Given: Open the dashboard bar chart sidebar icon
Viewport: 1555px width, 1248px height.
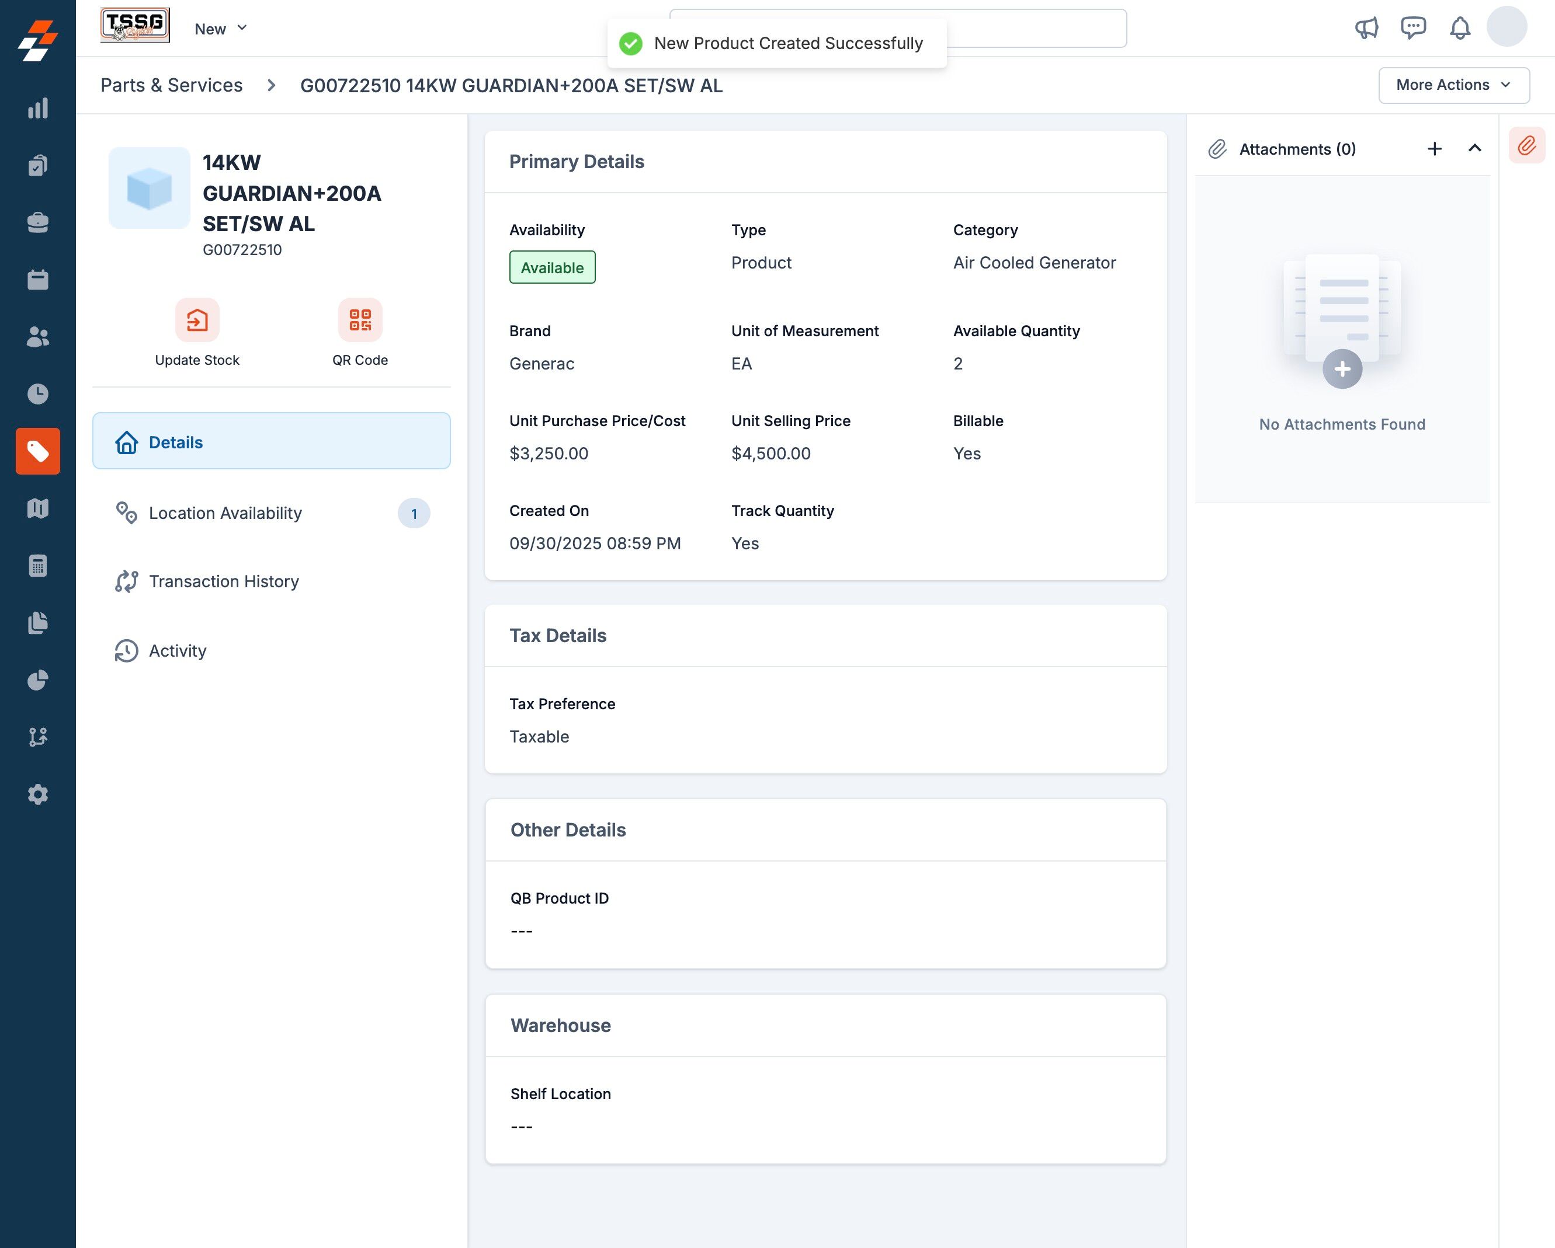Looking at the screenshot, I should (x=37, y=108).
